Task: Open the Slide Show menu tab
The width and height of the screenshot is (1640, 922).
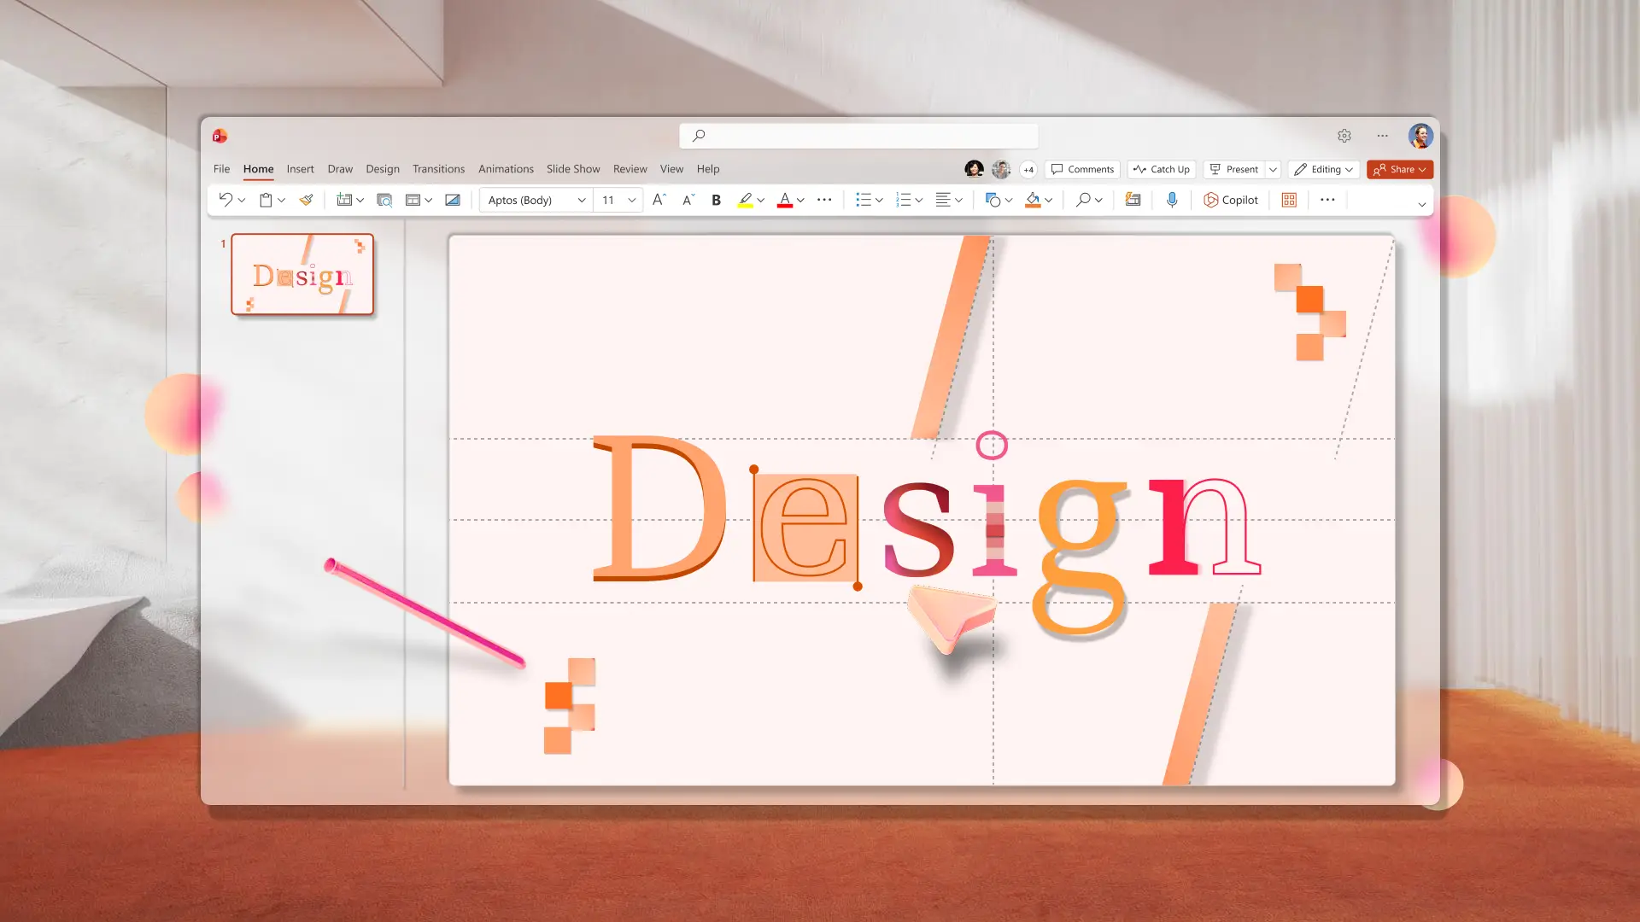Action: pyautogui.click(x=572, y=169)
